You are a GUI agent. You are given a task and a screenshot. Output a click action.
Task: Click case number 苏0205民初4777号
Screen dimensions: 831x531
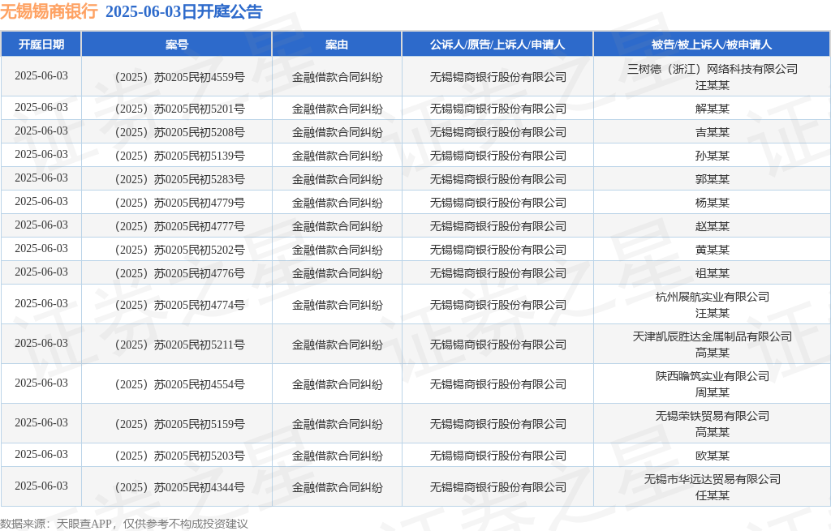click(200, 227)
